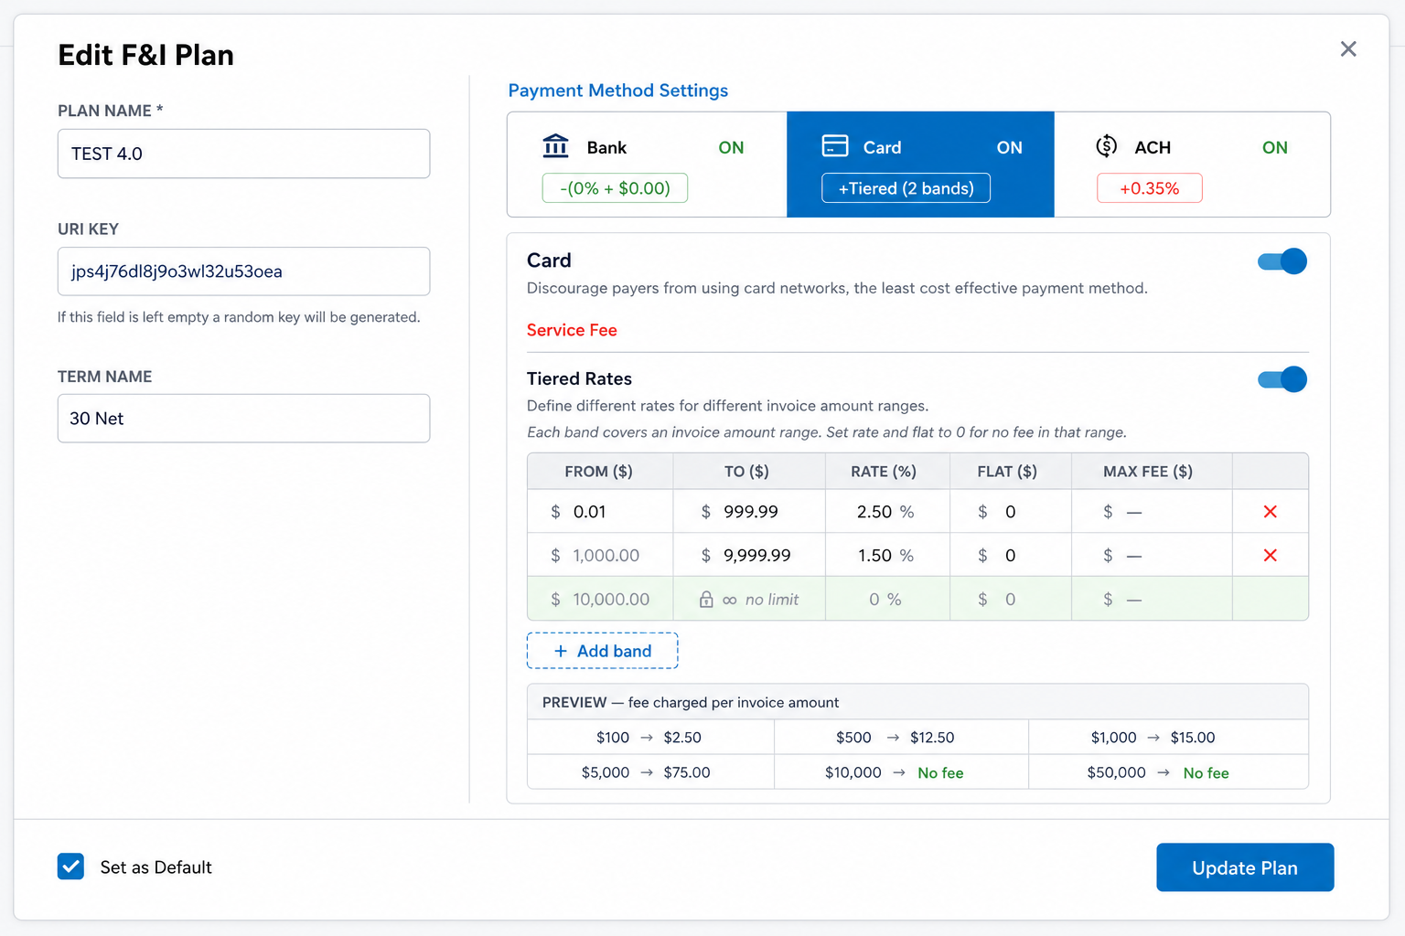Screen dimensions: 1405x936
Task: Select the Card payment method tab
Action: tap(920, 165)
